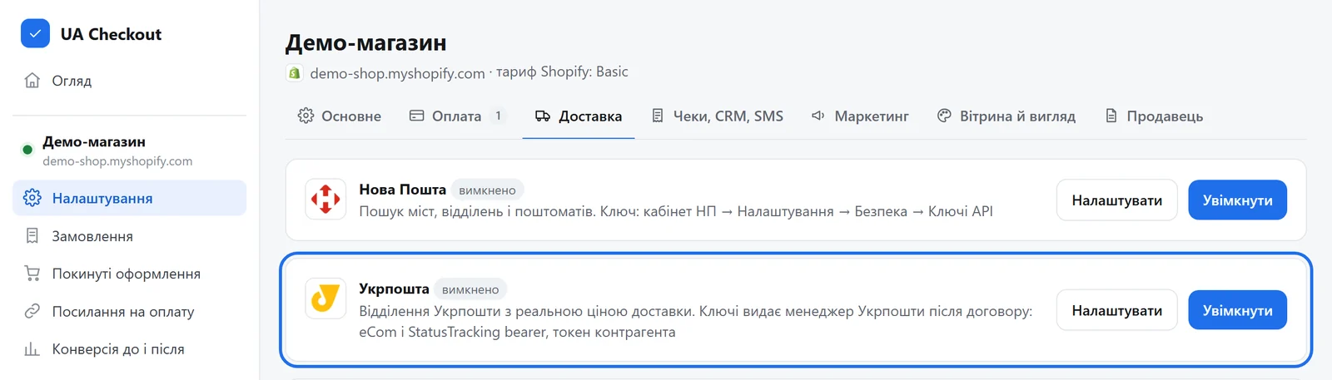The width and height of the screenshot is (1332, 380).
Task: Click Увімкнути for Укрпошта
Action: point(1237,310)
